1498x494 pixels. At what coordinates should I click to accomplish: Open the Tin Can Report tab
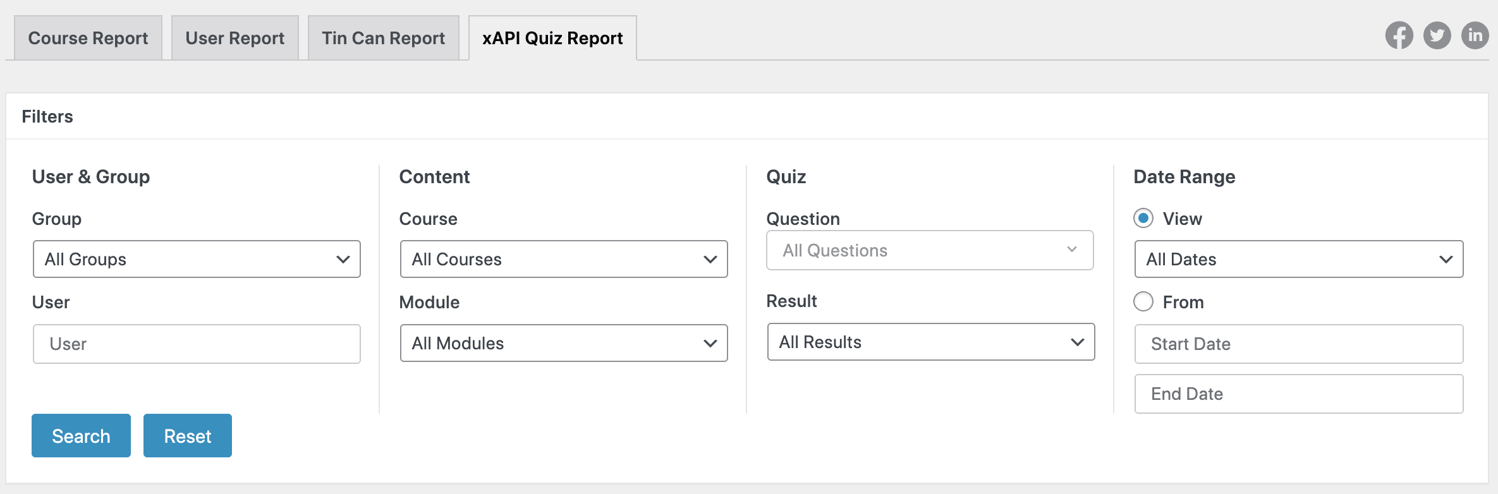click(382, 38)
